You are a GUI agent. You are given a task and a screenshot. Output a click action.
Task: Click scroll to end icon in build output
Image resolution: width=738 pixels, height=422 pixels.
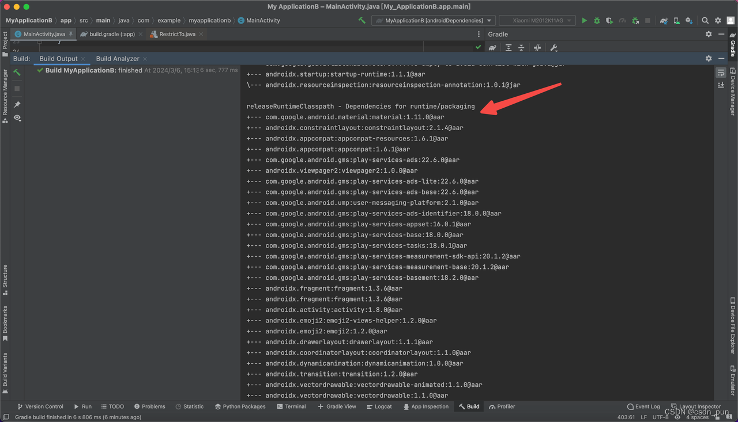click(x=721, y=85)
